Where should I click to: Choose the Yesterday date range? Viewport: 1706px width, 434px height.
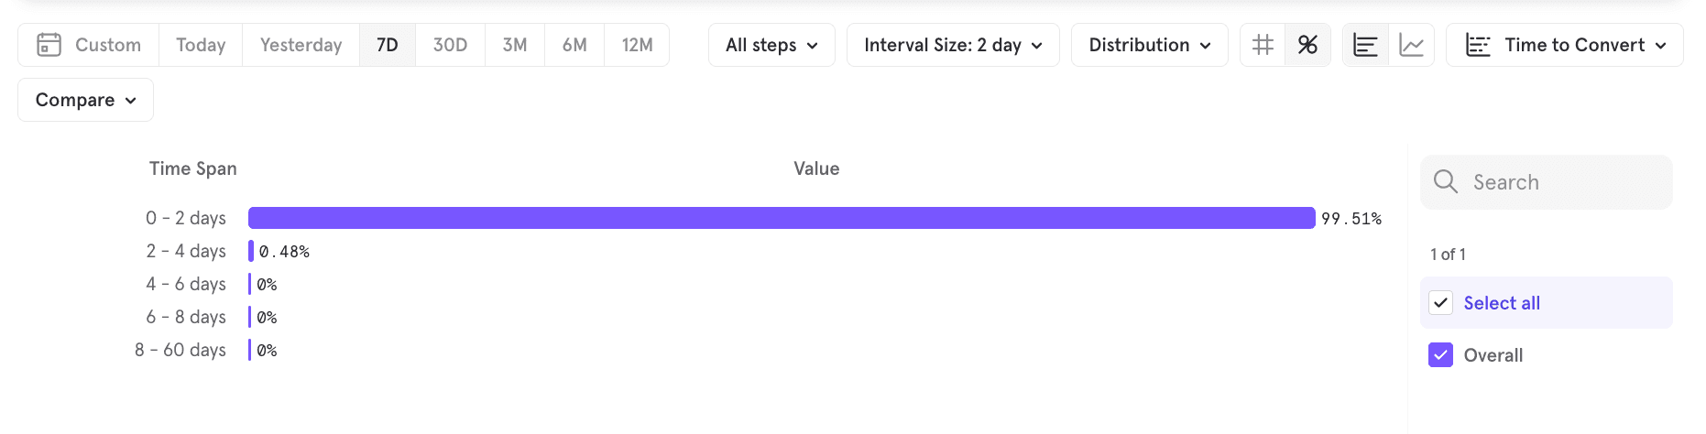301,45
